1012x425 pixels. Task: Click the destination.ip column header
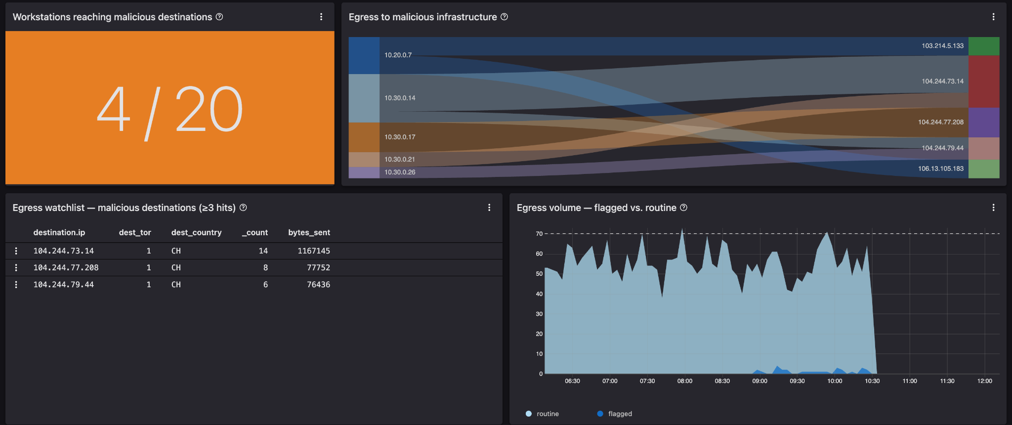(x=59, y=232)
